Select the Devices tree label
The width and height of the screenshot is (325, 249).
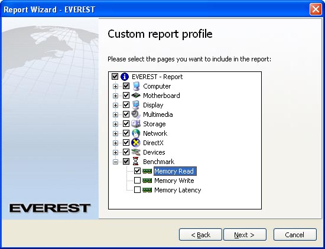tap(154, 152)
